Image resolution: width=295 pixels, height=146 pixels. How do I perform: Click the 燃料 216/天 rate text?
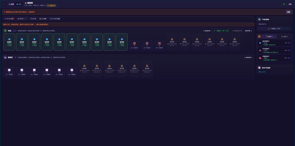[x=262, y=72]
